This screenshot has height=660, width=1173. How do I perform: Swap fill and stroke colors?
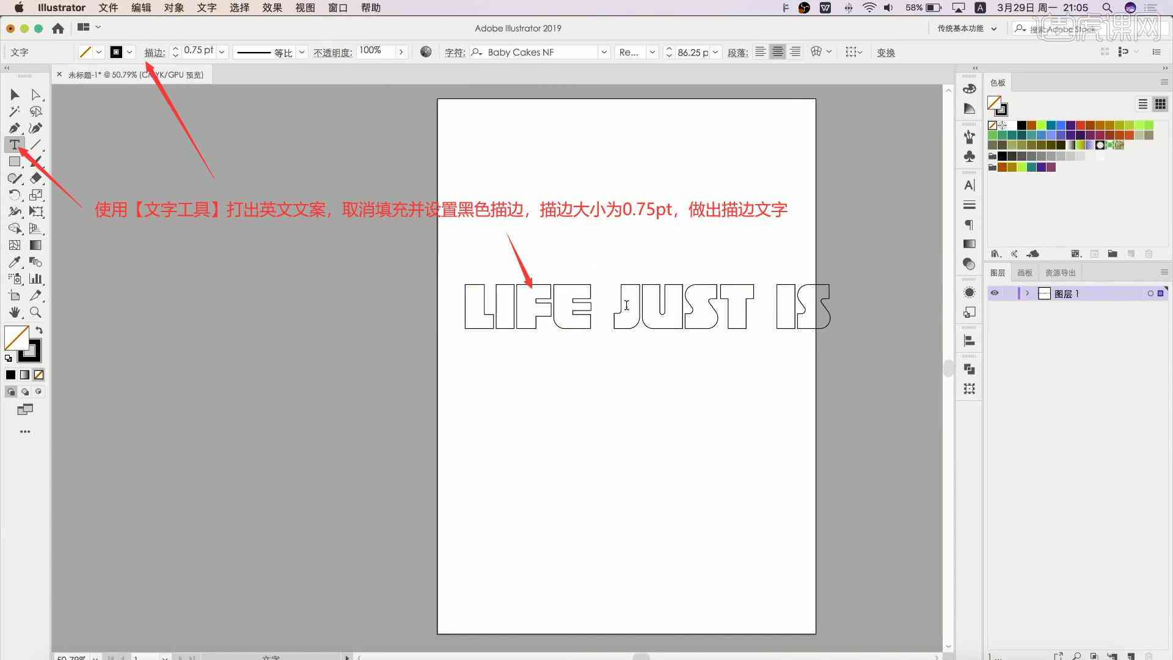(39, 331)
